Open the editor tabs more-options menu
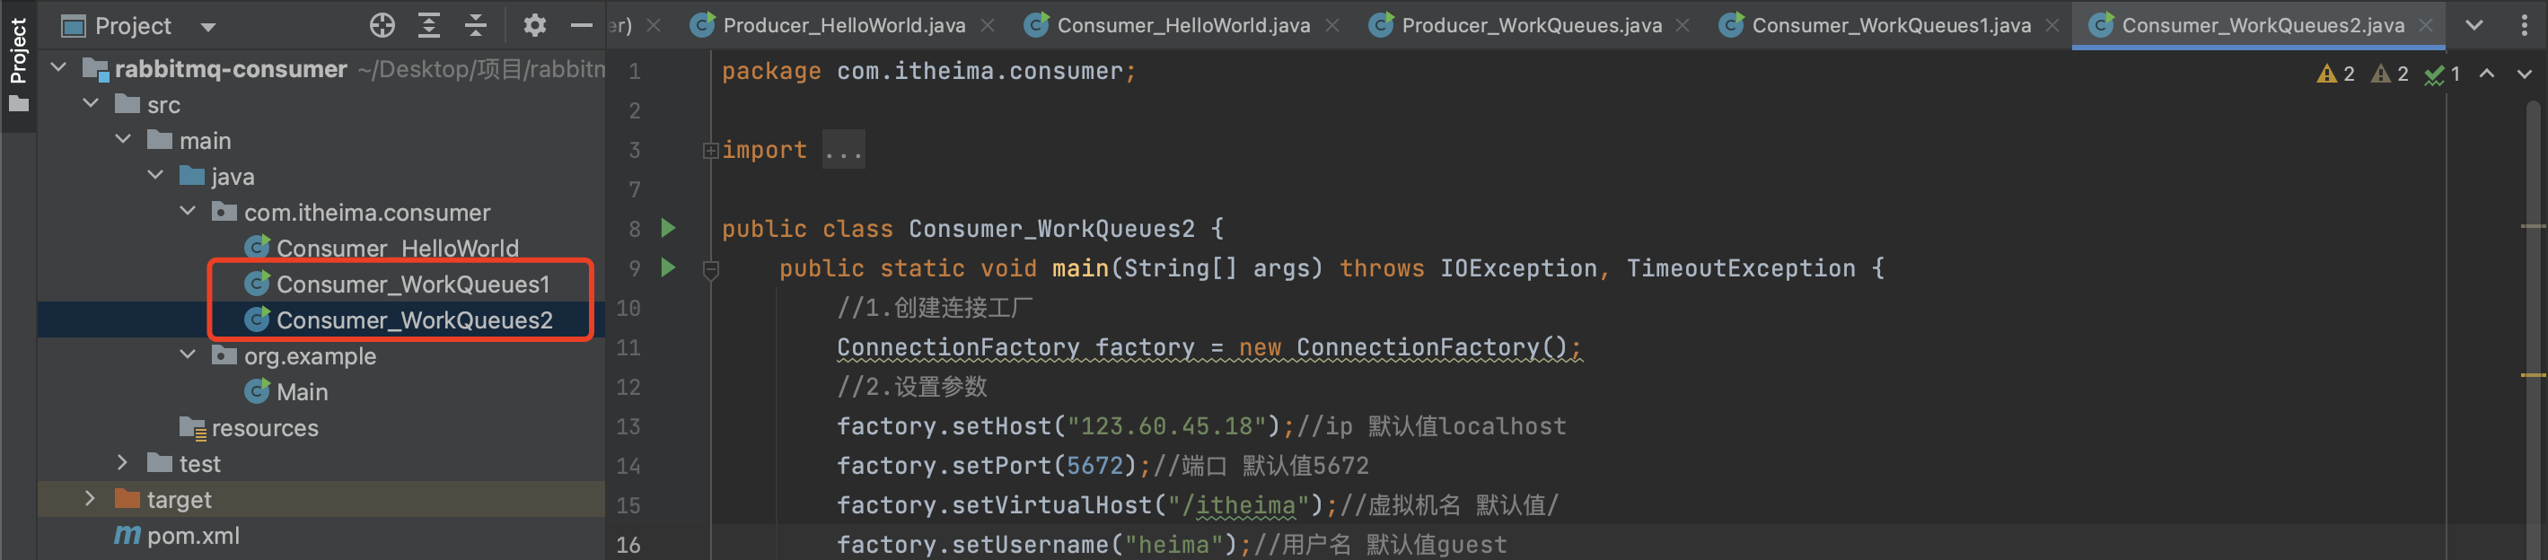Image resolution: width=2548 pixels, height=560 pixels. (x=2523, y=26)
